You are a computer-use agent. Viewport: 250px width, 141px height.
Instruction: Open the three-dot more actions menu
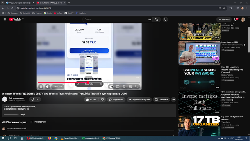pos(173,99)
